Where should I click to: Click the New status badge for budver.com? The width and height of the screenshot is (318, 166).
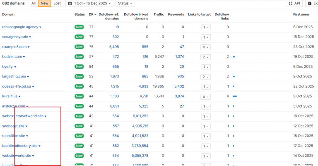[79, 57]
